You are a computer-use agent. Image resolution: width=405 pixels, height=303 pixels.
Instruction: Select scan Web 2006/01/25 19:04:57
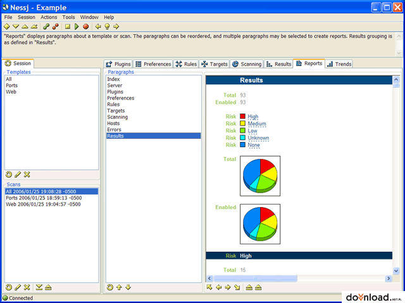click(52, 204)
